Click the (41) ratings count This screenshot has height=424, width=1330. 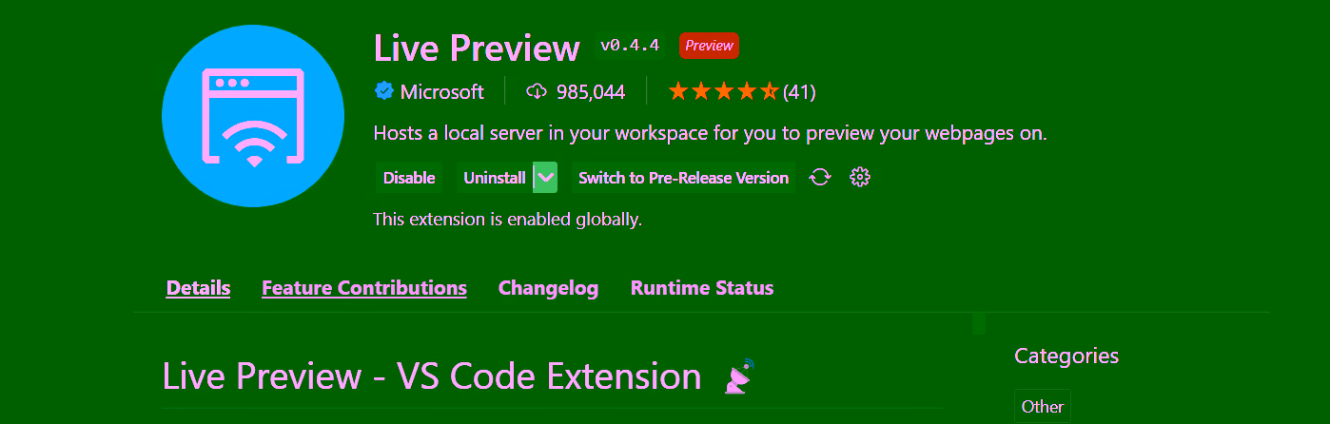click(x=799, y=91)
